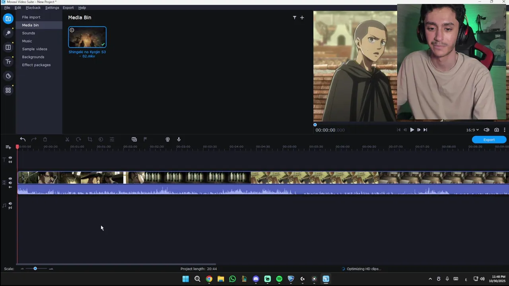The width and height of the screenshot is (509, 286).
Task: Click the Split scissors icon
Action: click(x=67, y=139)
